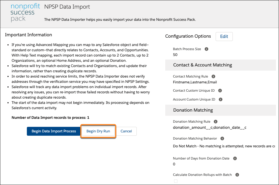
Task: Click the Contact Custom Unique ID label
Action: coord(194,91)
